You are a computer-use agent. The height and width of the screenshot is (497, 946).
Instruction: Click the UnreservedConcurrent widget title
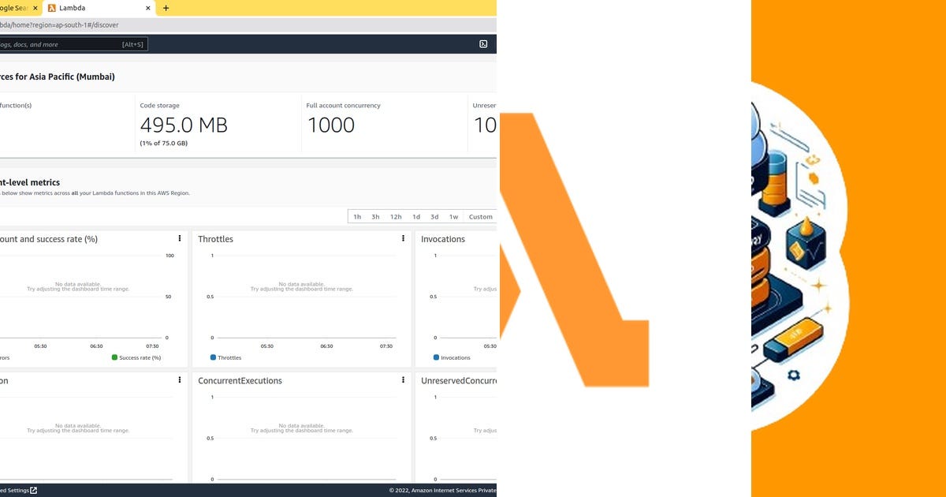459,380
